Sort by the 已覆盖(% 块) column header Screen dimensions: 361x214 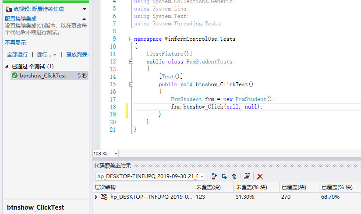tap(340, 187)
